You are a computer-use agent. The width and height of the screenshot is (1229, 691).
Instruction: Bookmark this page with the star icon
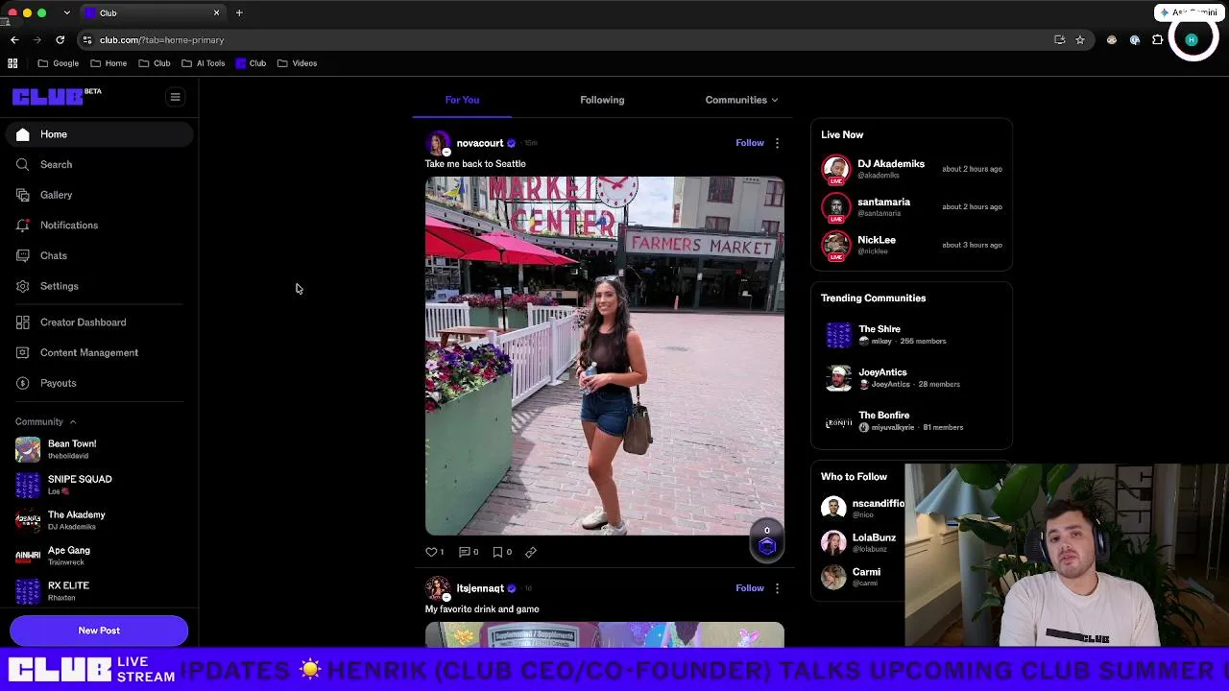pyautogui.click(x=1080, y=40)
